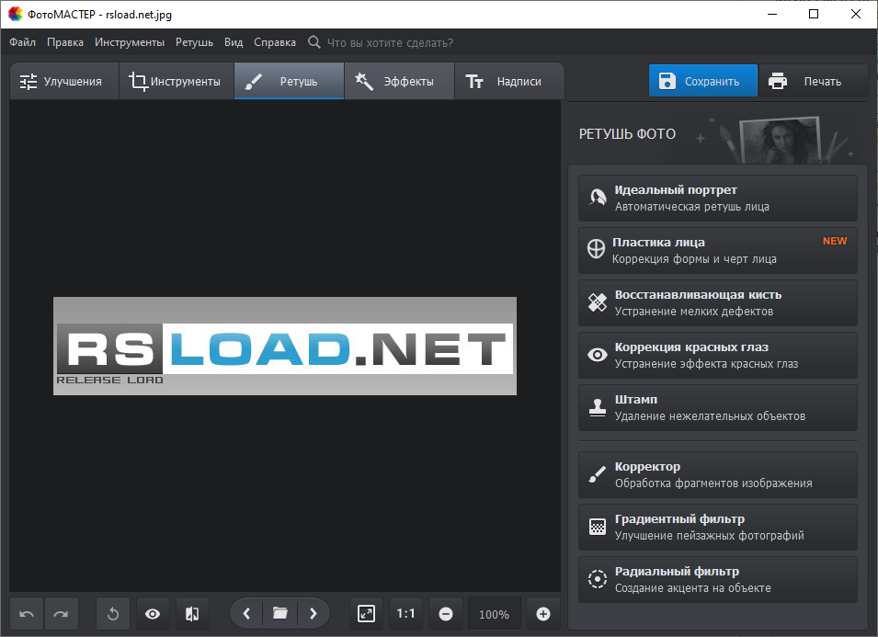Click the undo arrow button

[x=27, y=614]
